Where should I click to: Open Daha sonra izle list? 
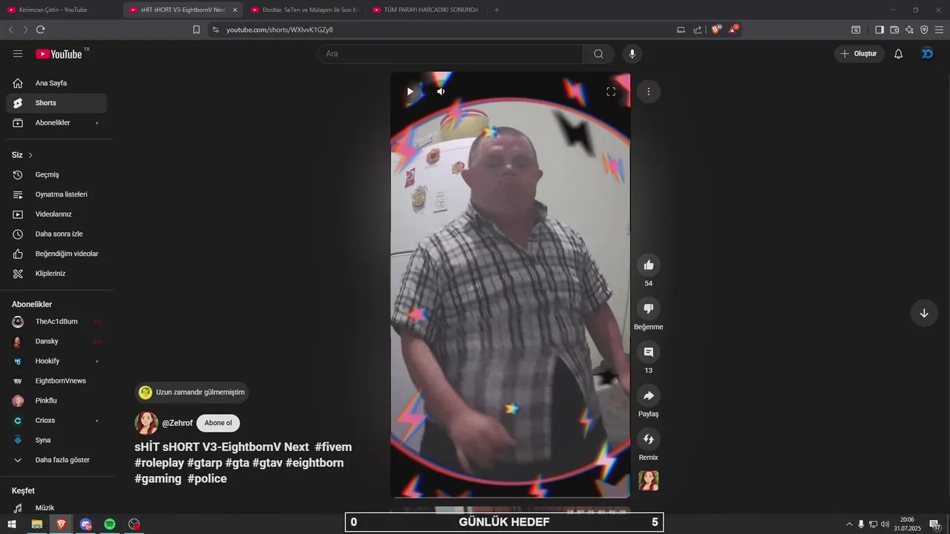(x=56, y=234)
